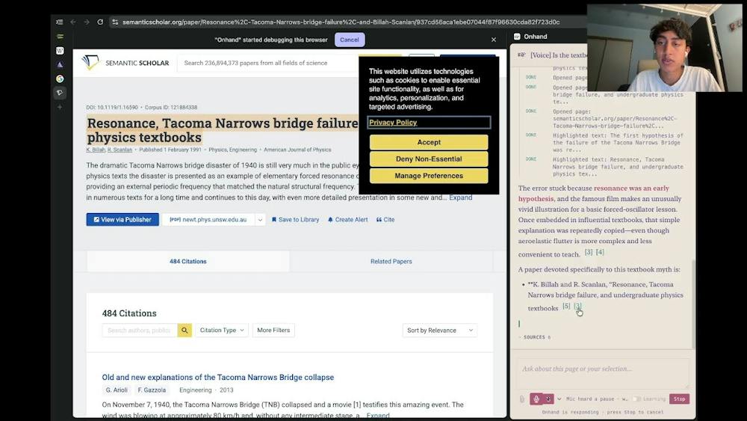This screenshot has height=421, width=747.
Task: Select the 484 Citations tab
Action: pyautogui.click(x=188, y=261)
